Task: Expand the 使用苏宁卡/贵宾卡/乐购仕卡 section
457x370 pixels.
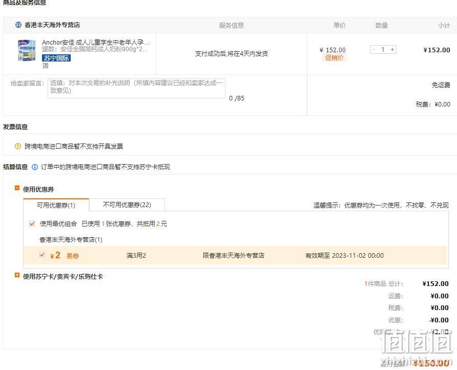Action: pos(17,275)
